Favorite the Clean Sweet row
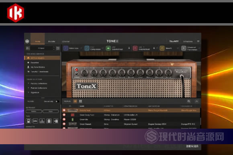Screen dimensions: 233x155 click(x=64, y=124)
